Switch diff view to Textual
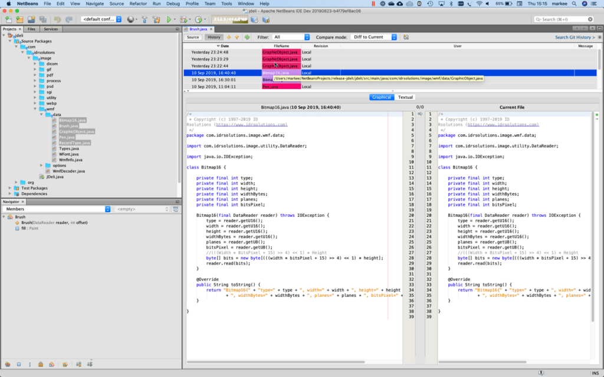Viewport: 604px width, 377px height. pos(405,97)
